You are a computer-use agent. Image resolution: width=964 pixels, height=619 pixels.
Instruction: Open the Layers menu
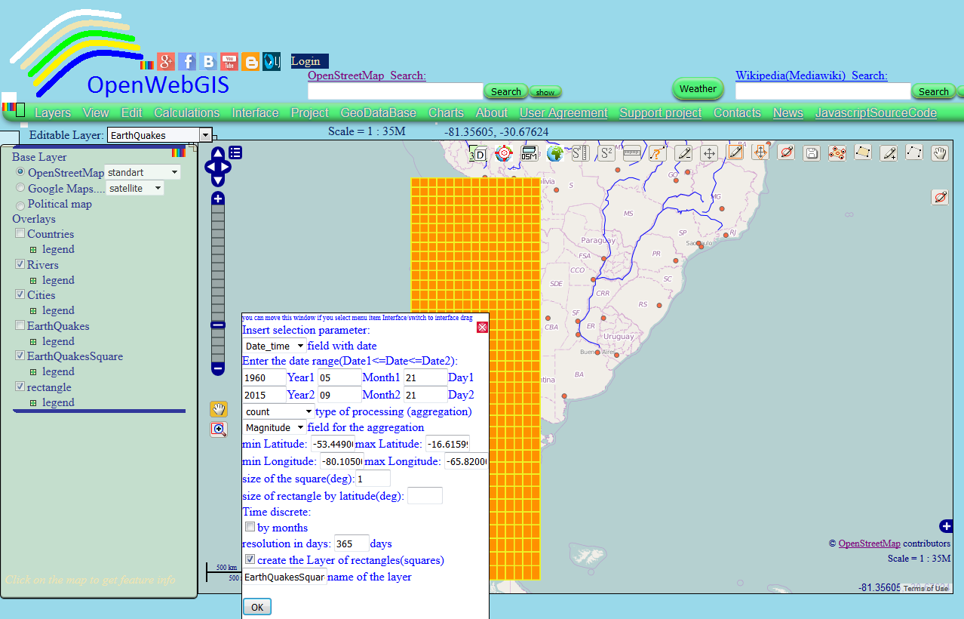click(53, 112)
